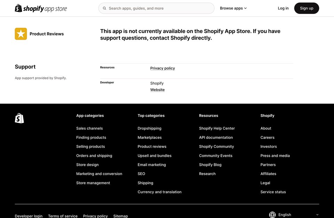This screenshot has width=334, height=218.
Task: Click the Sign up button
Action: [x=307, y=8]
